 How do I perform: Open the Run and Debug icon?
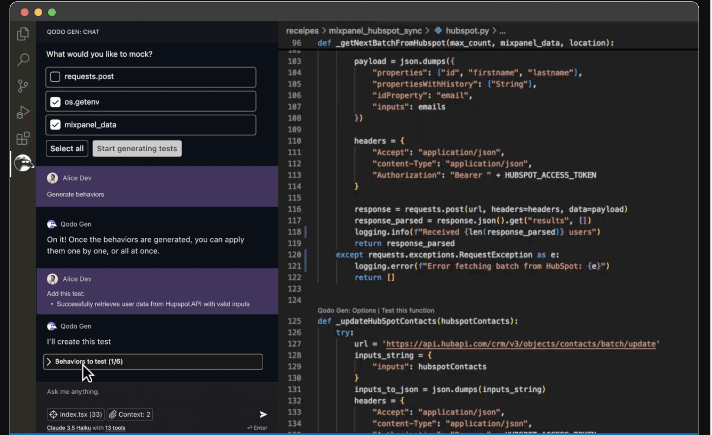[23, 112]
